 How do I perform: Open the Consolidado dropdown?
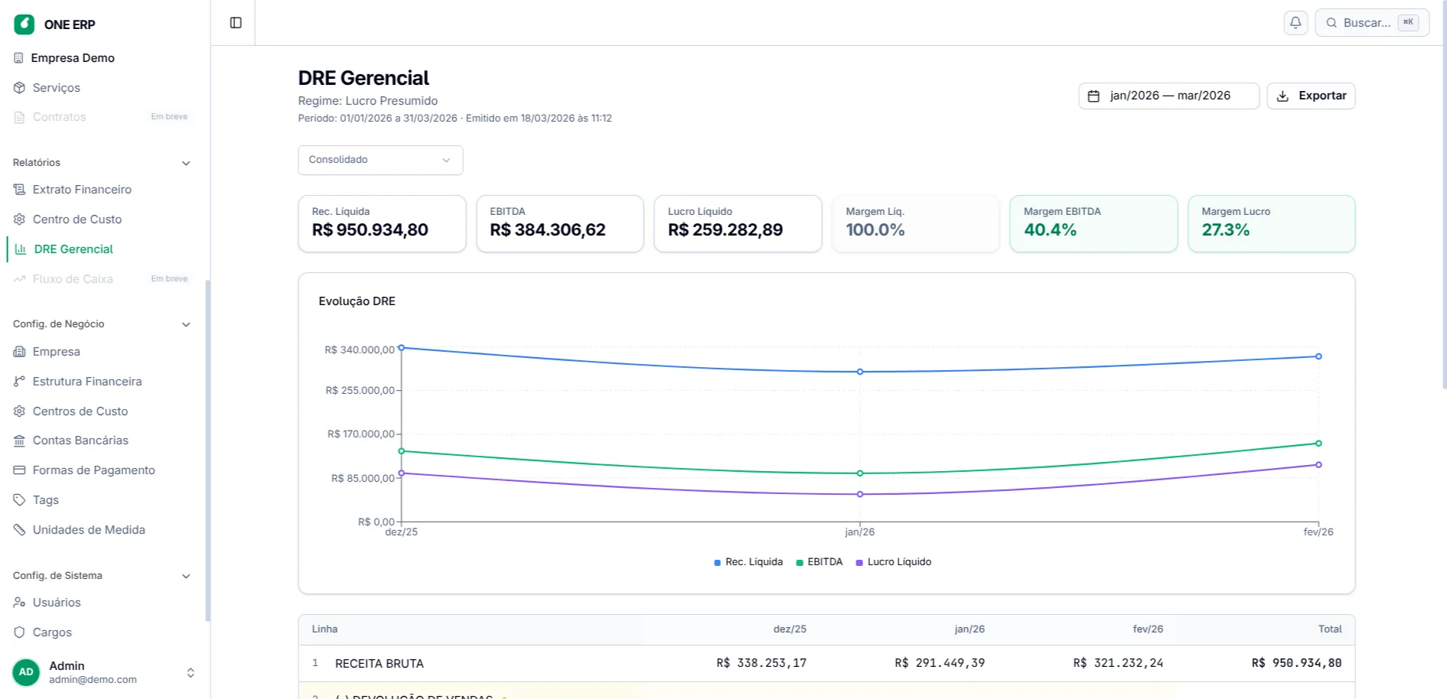pyautogui.click(x=380, y=160)
